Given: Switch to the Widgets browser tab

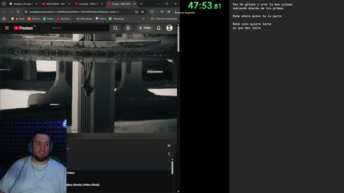Looking at the screenshot, I should coord(23,4).
